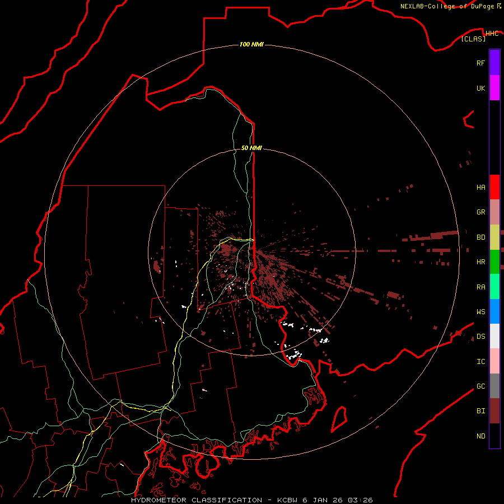Image resolution: width=504 pixels, height=504 pixels.
Task: Click the WS legend label
Action: tap(480, 311)
